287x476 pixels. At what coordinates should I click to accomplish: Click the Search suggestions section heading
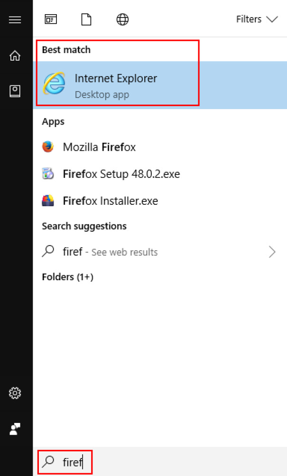click(84, 226)
